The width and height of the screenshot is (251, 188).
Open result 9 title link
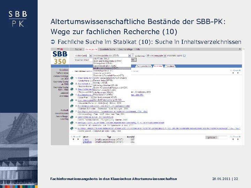[x=121, y=123]
